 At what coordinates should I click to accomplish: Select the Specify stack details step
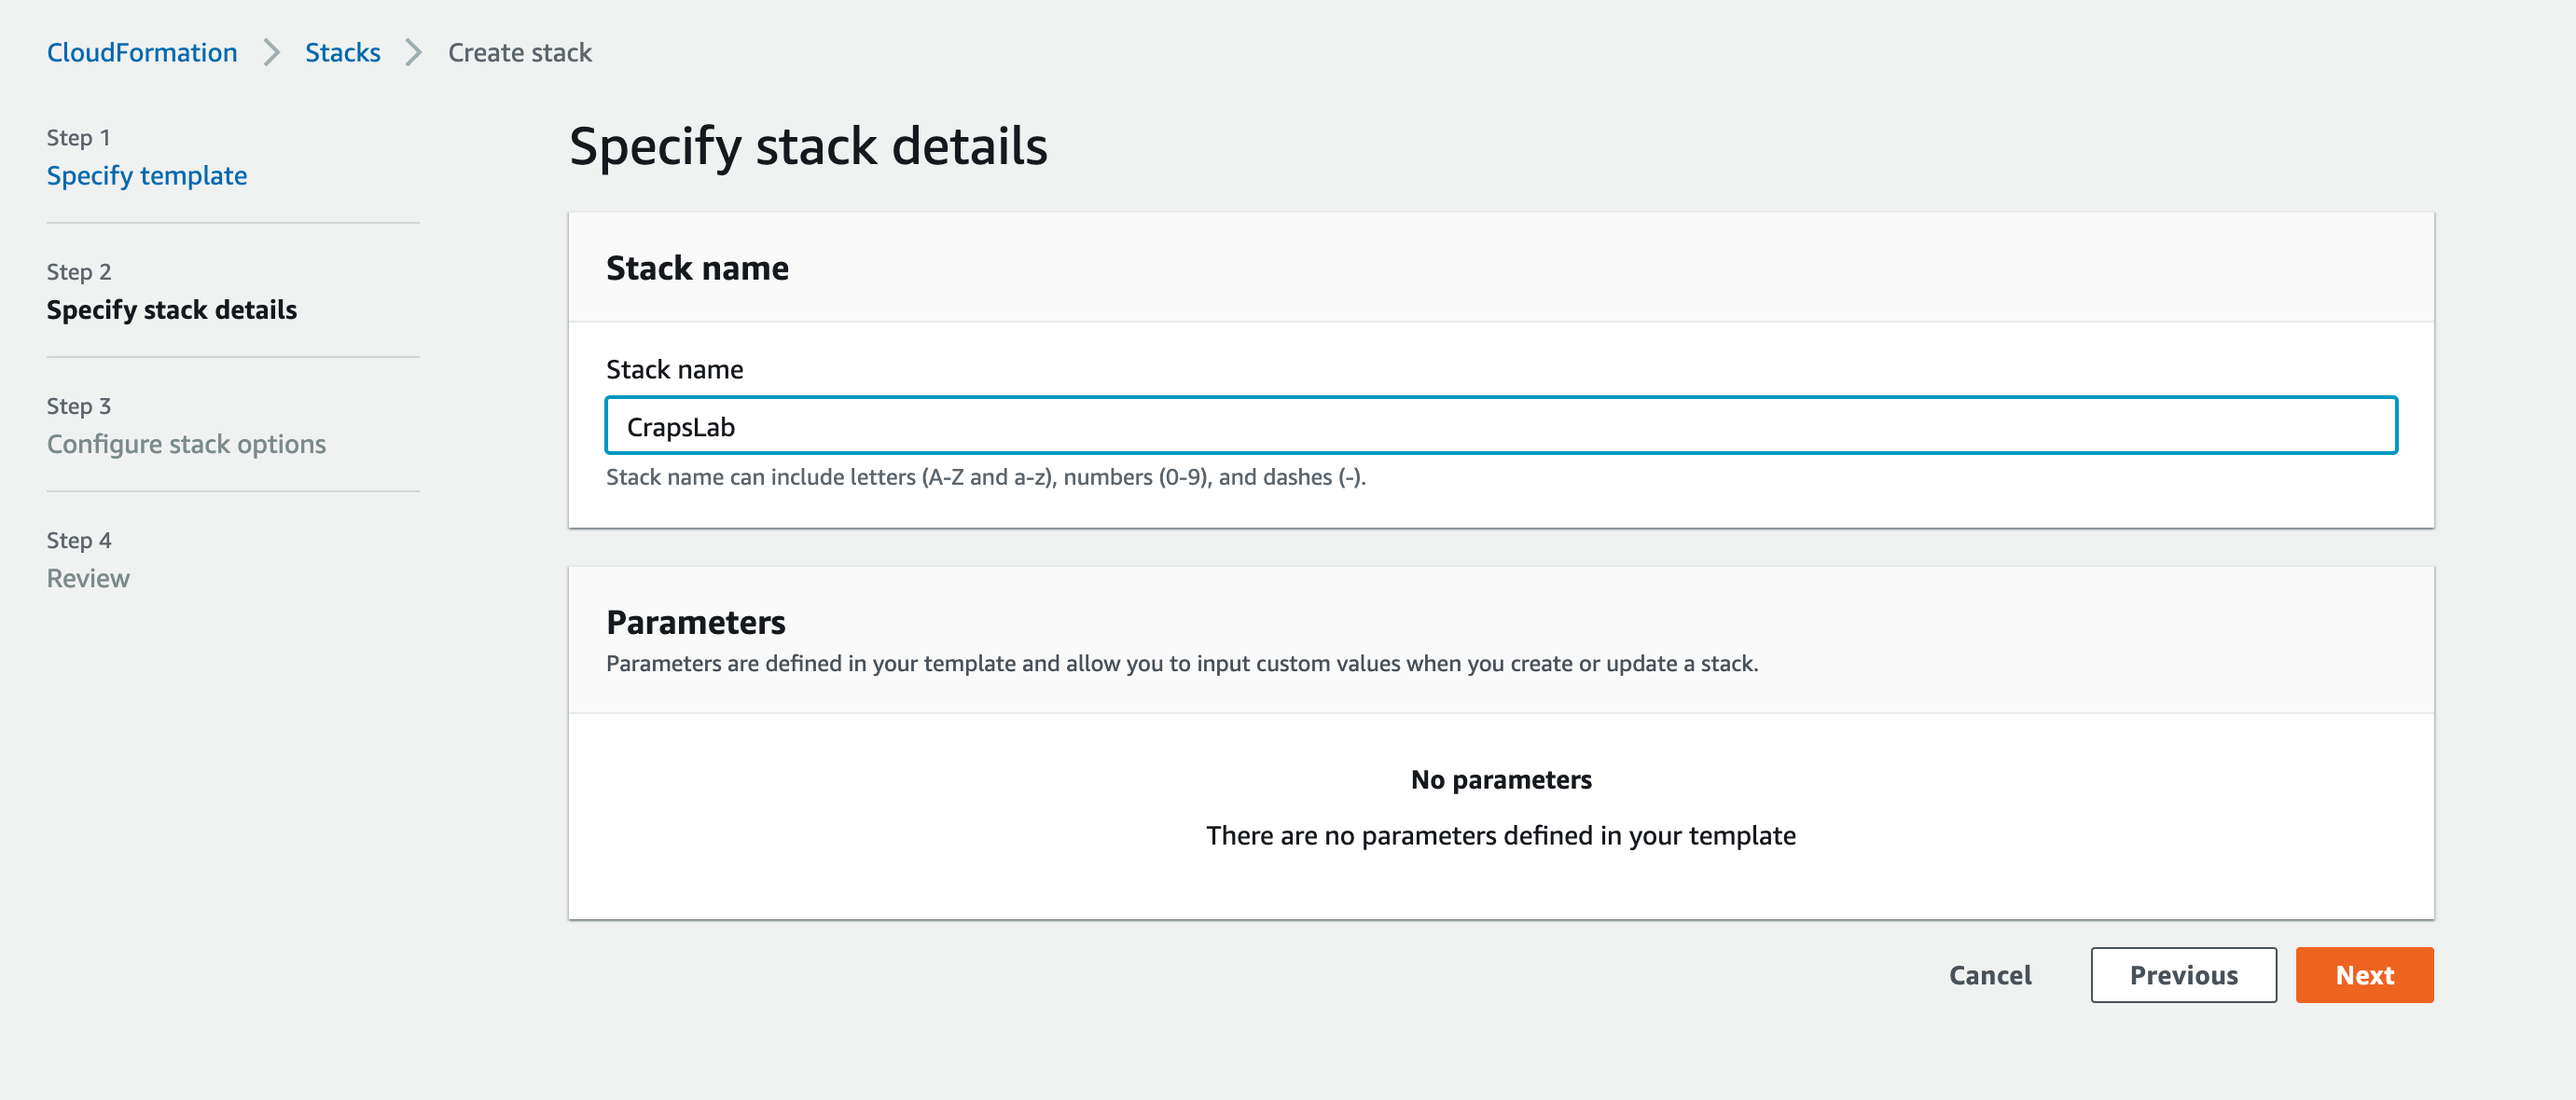172,309
